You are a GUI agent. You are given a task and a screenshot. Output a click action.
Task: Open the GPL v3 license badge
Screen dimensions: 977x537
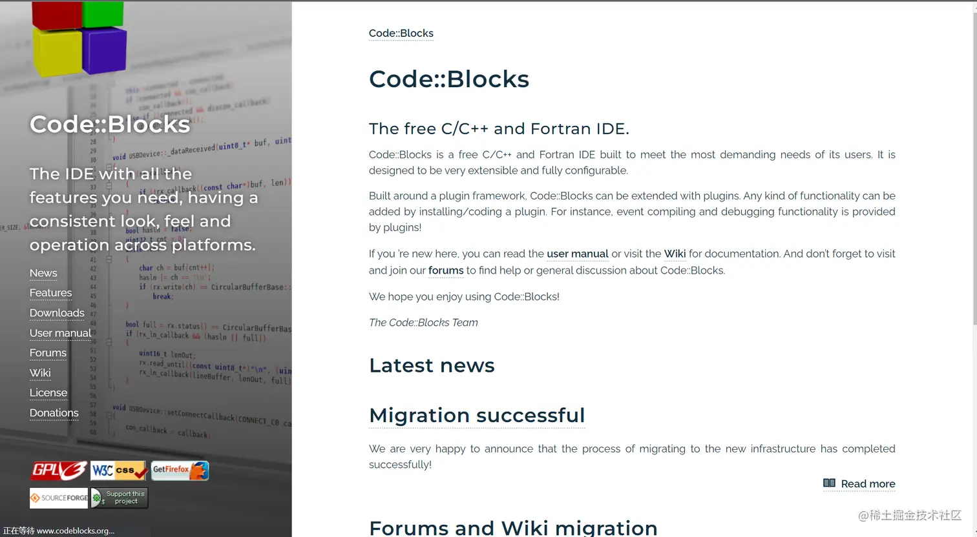pos(59,471)
